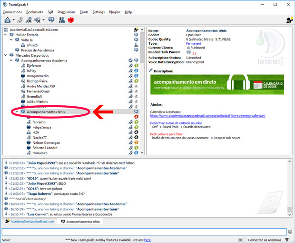Click the channel icon beside Acompanhamentos ténis
This screenshot has height=243, width=295.
tap(23, 112)
